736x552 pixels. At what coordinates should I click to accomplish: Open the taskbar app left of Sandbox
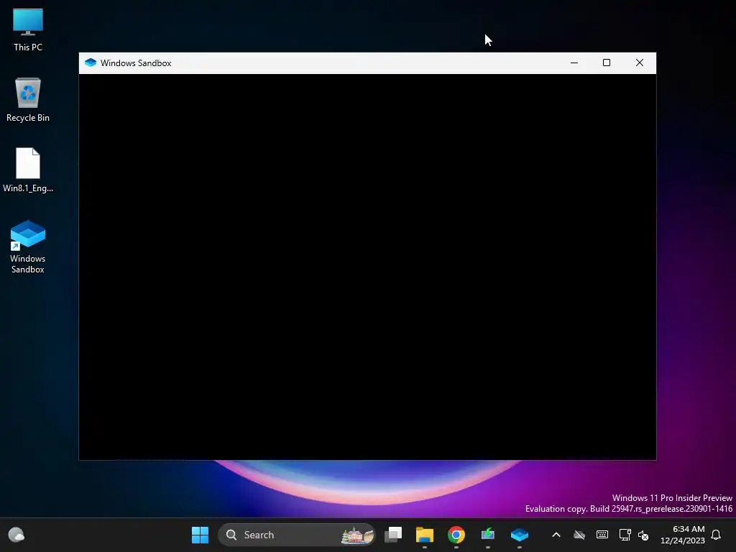[x=488, y=535]
